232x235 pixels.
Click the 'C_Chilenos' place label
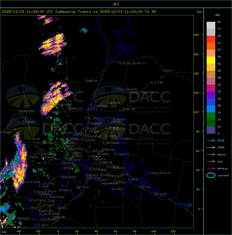tap(26, 122)
